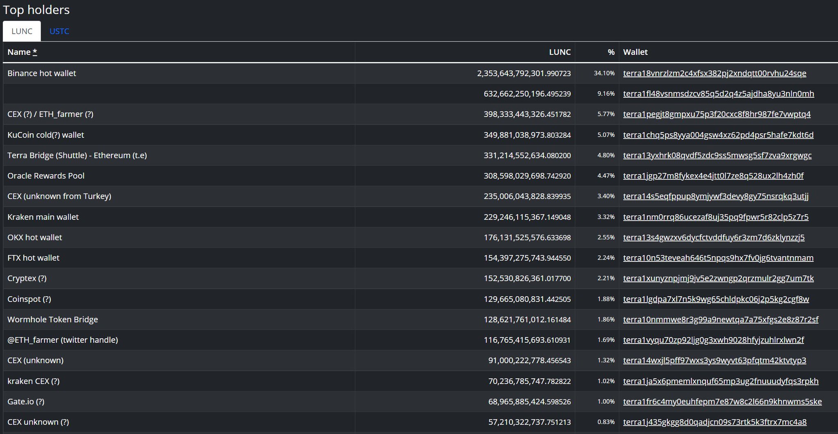
Task: Select the Kraken main wallet name
Action: click(x=43, y=217)
